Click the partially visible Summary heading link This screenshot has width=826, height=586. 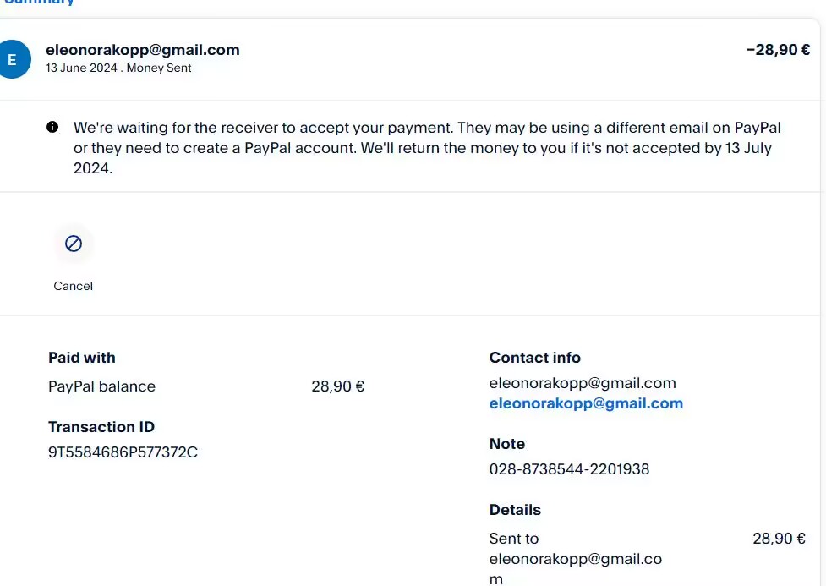[x=38, y=3]
